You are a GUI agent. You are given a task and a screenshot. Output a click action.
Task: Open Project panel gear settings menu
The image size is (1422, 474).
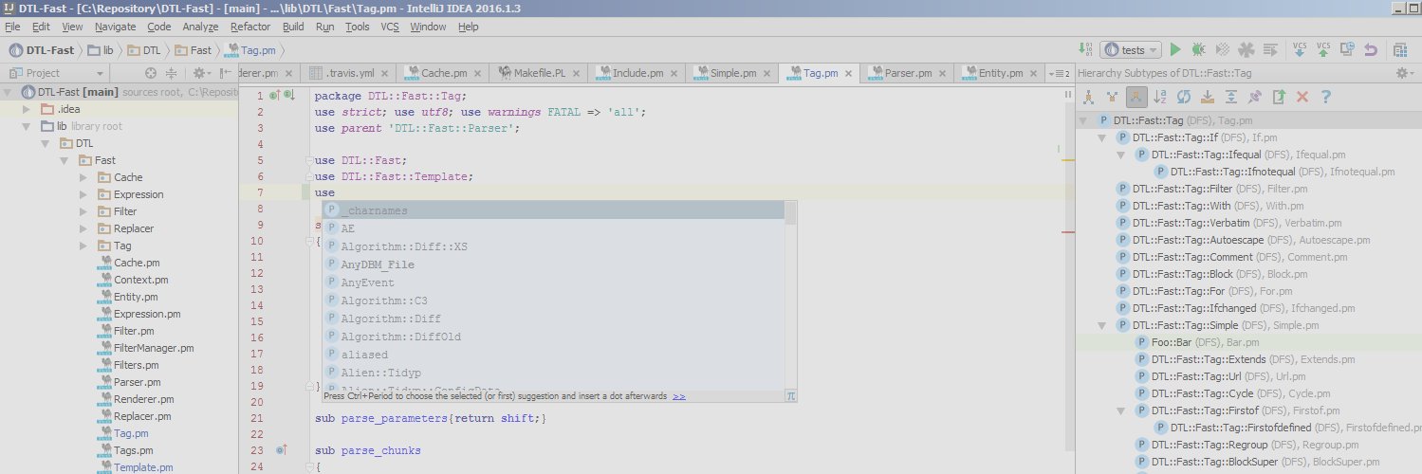[x=201, y=73]
